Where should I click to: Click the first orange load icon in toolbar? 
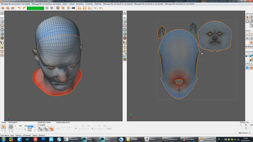(x=3, y=8)
